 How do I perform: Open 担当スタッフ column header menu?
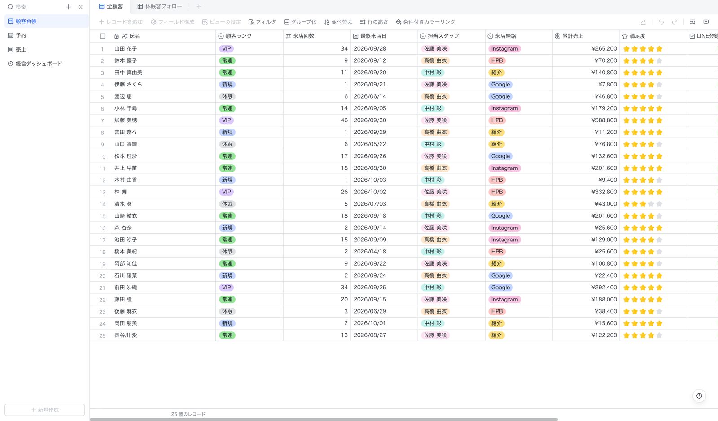point(451,36)
